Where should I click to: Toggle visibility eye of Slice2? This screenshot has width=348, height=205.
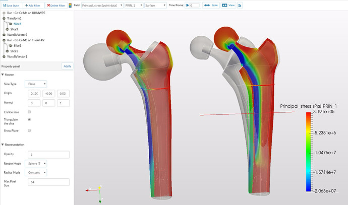pyautogui.click(x=11, y=46)
